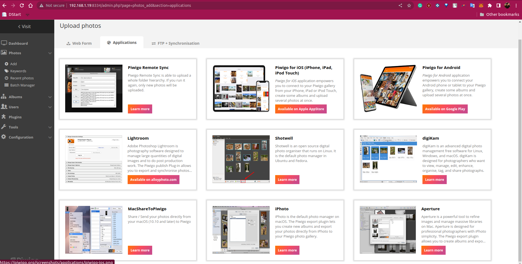
Task: Open the digiKam screenshot thumbnail
Action: click(x=388, y=159)
